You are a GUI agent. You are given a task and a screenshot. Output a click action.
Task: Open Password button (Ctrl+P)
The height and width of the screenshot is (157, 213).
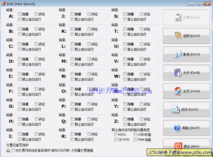click(x=186, y=36)
